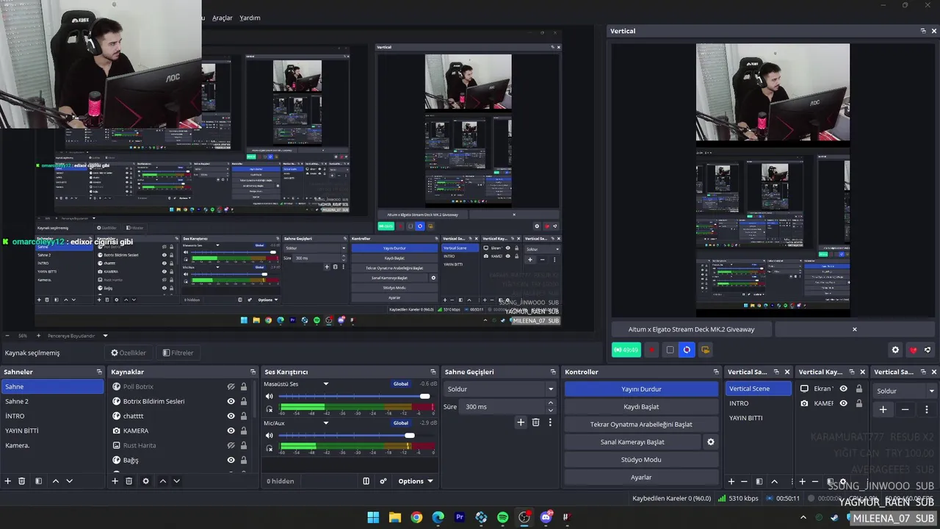Image resolution: width=940 pixels, height=529 pixels.
Task: Add a transition in Sahne Geçişleri
Action: point(521,422)
